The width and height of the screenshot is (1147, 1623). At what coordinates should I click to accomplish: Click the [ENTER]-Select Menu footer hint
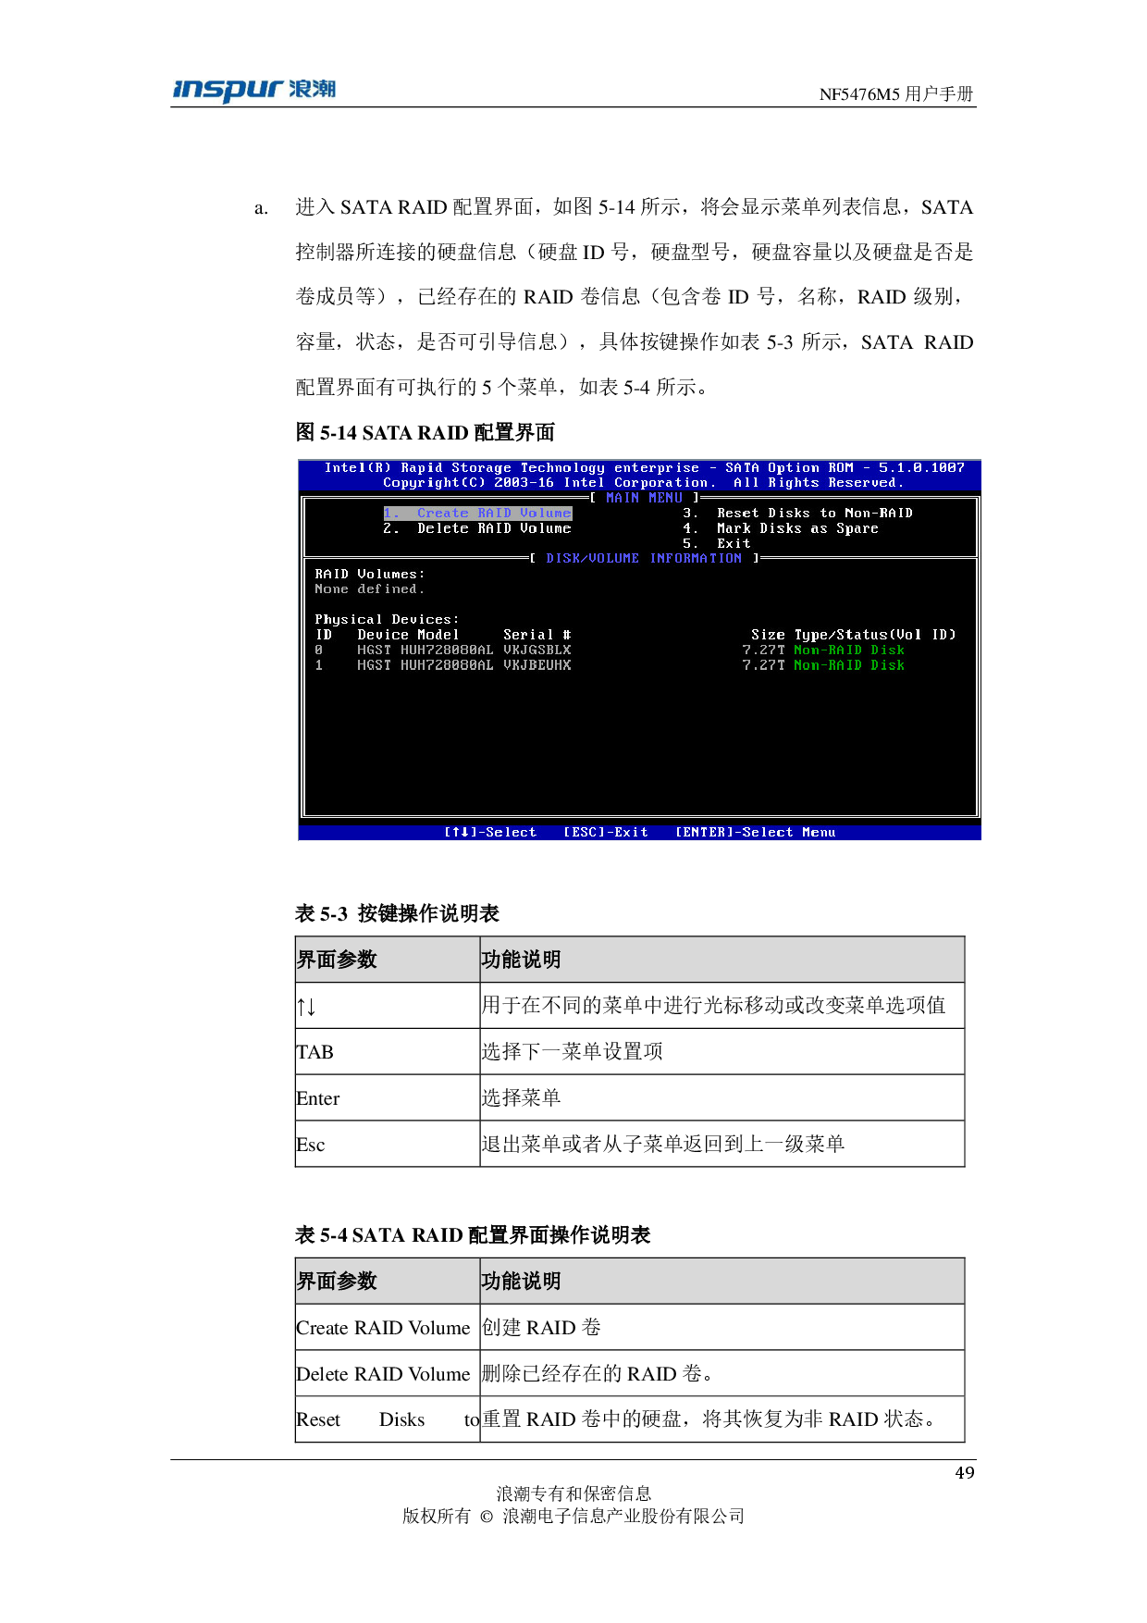[x=755, y=833]
